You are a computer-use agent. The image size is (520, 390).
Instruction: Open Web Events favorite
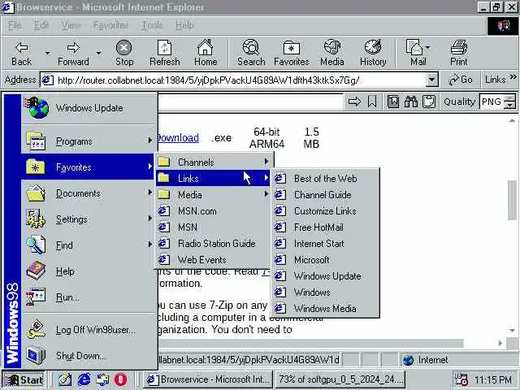(213, 260)
